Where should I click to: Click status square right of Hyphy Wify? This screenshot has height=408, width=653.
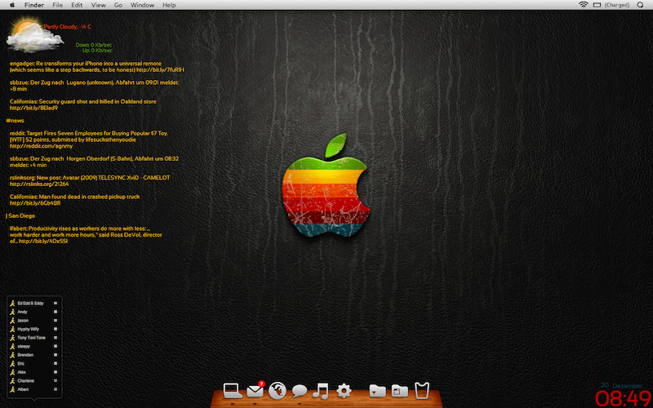click(56, 329)
